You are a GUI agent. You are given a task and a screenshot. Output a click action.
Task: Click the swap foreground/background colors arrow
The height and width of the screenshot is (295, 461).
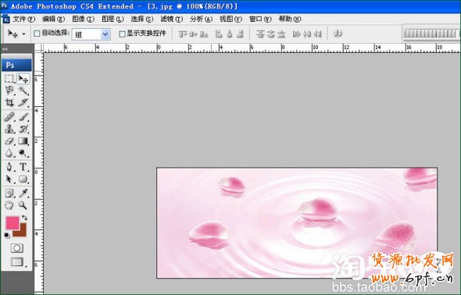(x=24, y=218)
